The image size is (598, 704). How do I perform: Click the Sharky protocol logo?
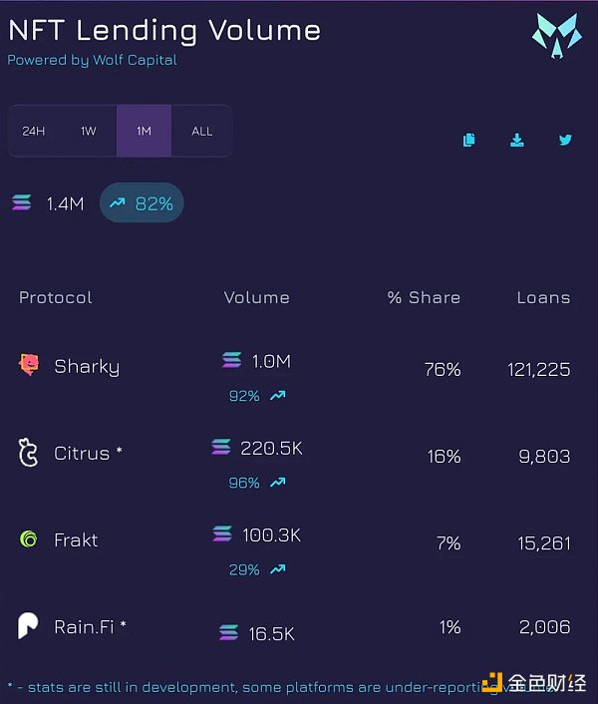tap(30, 365)
